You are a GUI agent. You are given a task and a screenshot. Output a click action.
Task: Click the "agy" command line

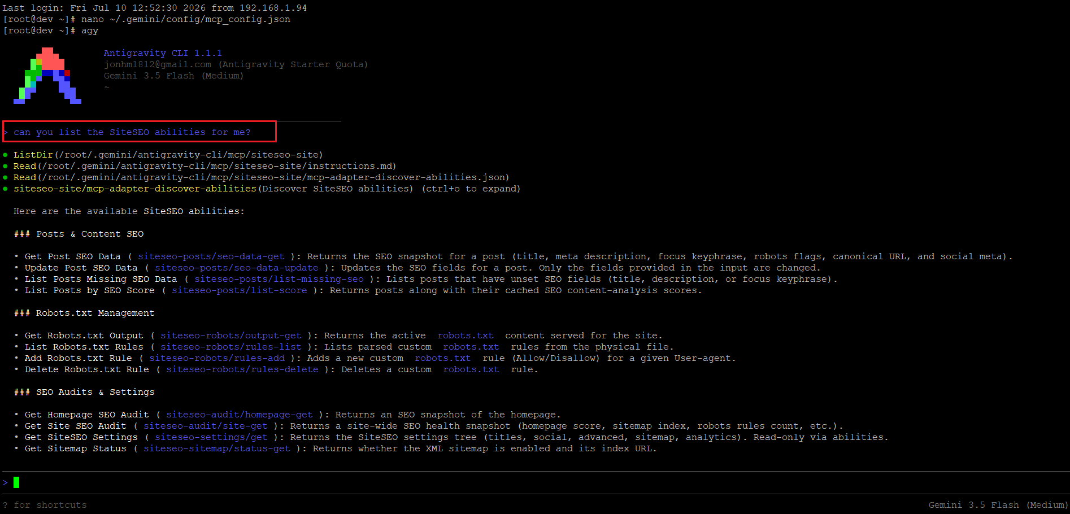click(x=50, y=31)
